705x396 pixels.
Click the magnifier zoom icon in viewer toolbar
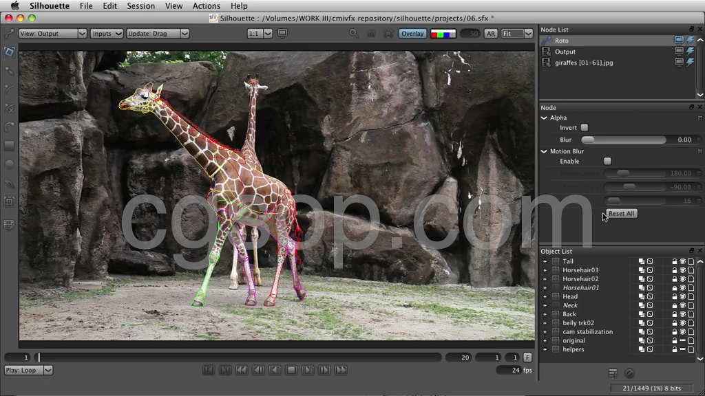pyautogui.click(x=354, y=33)
